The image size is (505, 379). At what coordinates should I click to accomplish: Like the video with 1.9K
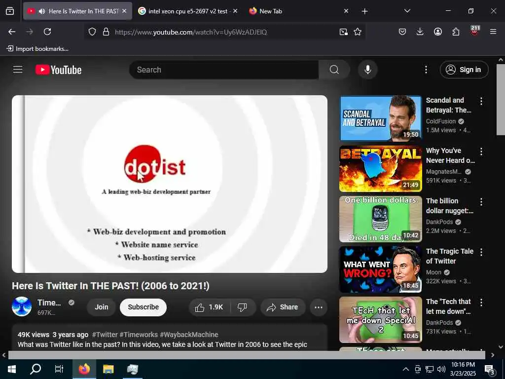(209, 307)
